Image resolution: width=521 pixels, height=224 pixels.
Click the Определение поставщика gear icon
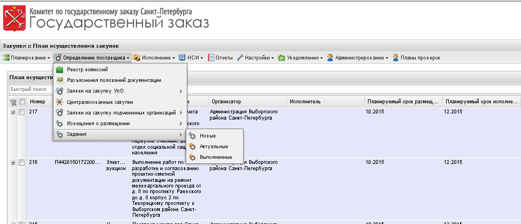(x=58, y=58)
